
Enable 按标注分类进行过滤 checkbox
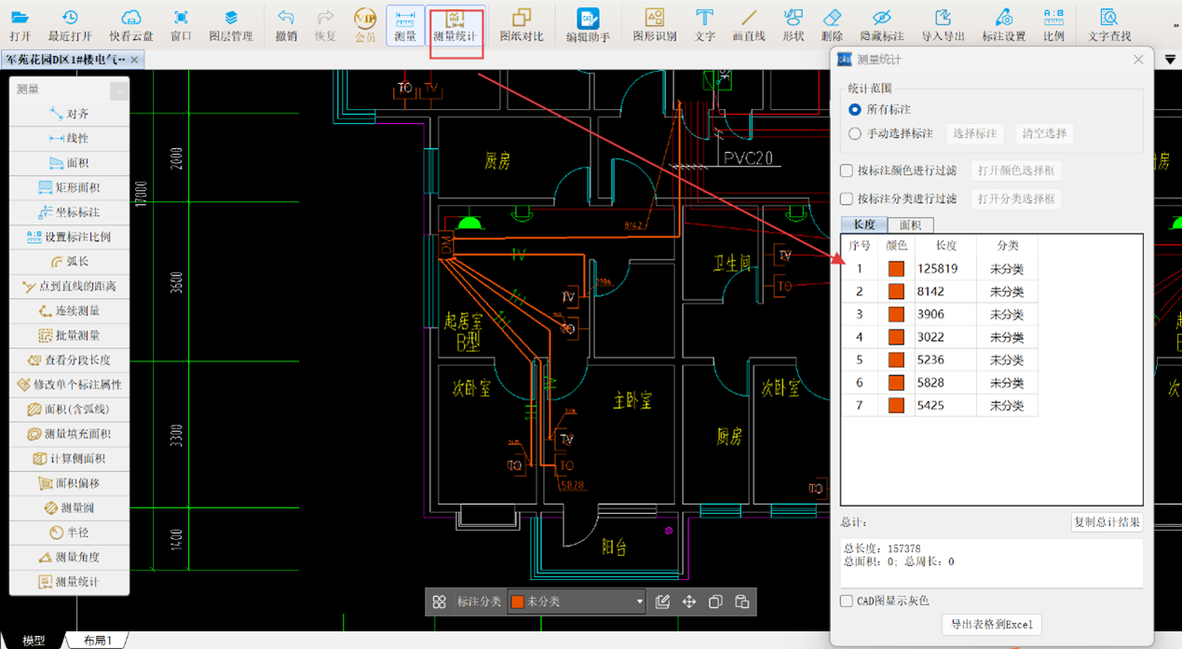[x=847, y=199]
